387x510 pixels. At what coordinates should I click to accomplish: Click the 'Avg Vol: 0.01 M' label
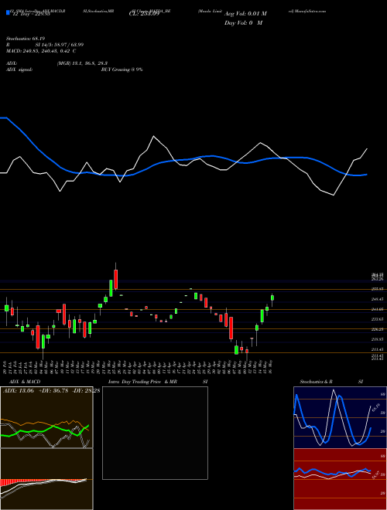click(245, 14)
